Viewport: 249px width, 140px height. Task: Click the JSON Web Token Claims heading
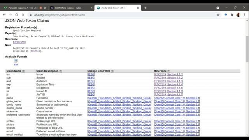27,21
